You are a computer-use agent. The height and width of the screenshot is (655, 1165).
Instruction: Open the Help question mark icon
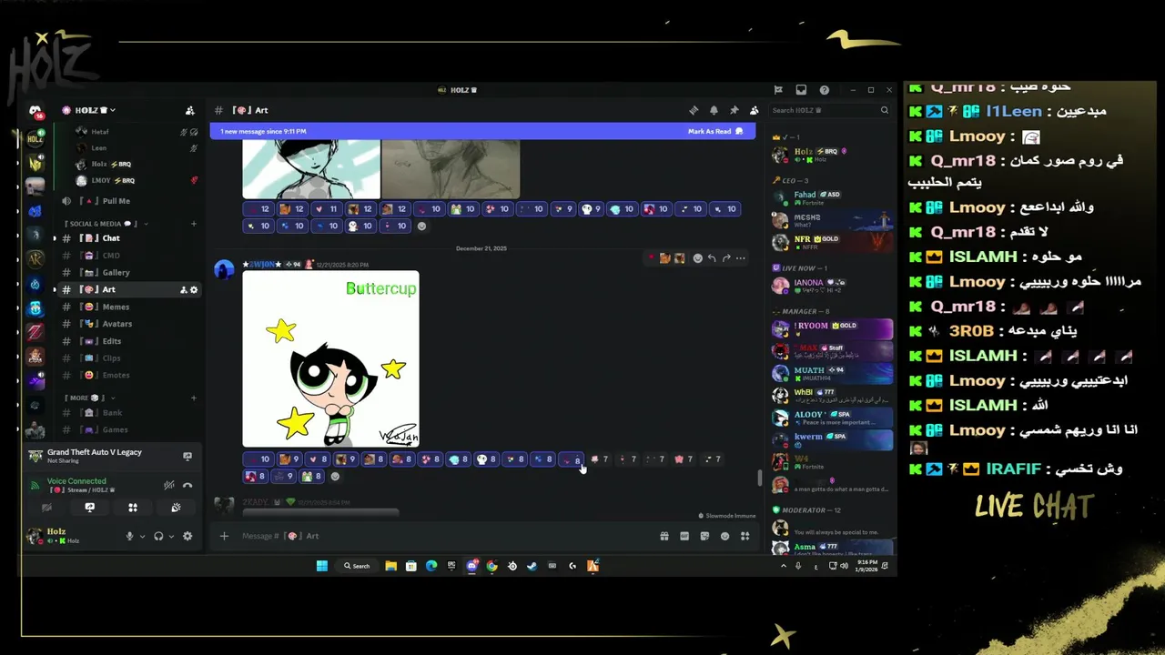(824, 90)
